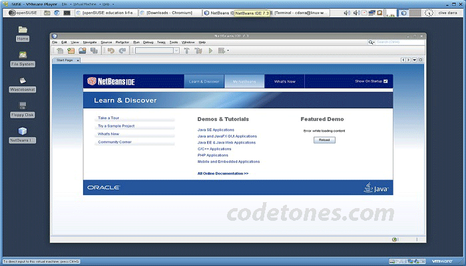Open the PHP Applications tutorial link
The width and height of the screenshot is (466, 266).
click(x=213, y=155)
